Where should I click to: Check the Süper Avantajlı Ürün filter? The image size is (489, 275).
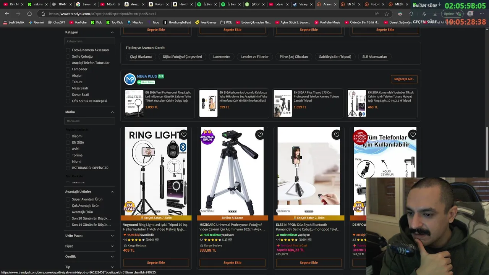pyautogui.click(x=68, y=199)
